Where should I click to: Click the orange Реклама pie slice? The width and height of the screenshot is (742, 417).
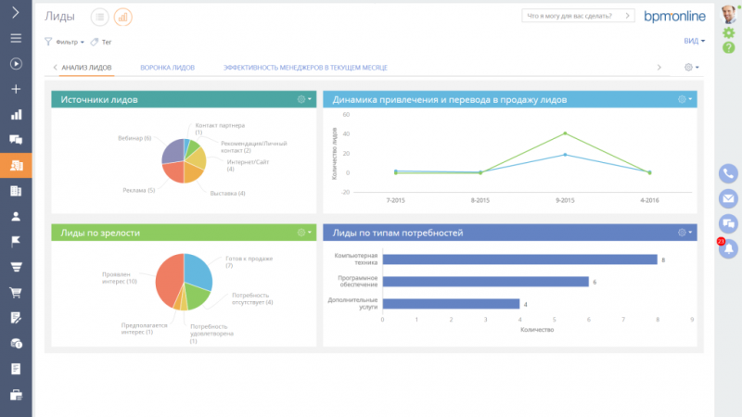pyautogui.click(x=173, y=171)
